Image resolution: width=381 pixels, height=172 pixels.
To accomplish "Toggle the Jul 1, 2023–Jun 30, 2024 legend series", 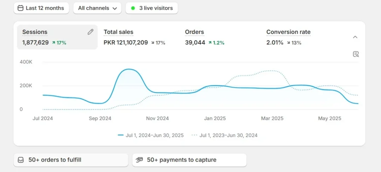I will click(x=224, y=135).
